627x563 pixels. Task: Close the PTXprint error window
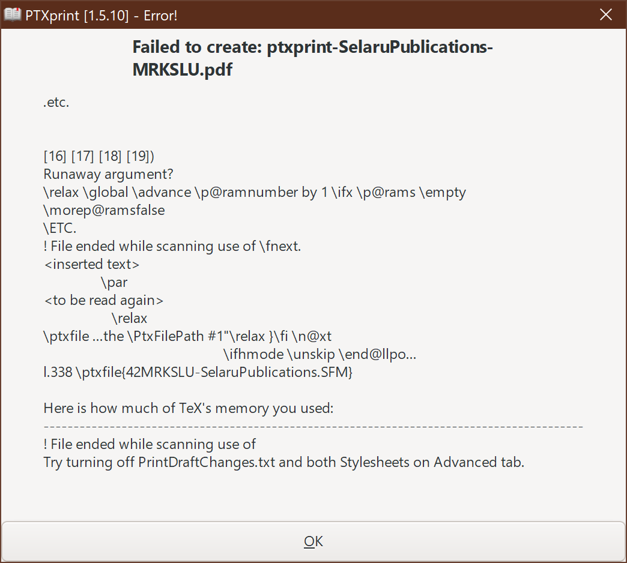606,14
